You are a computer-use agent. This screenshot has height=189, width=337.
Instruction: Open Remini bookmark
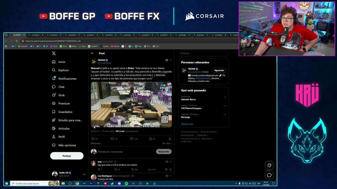point(115,46)
